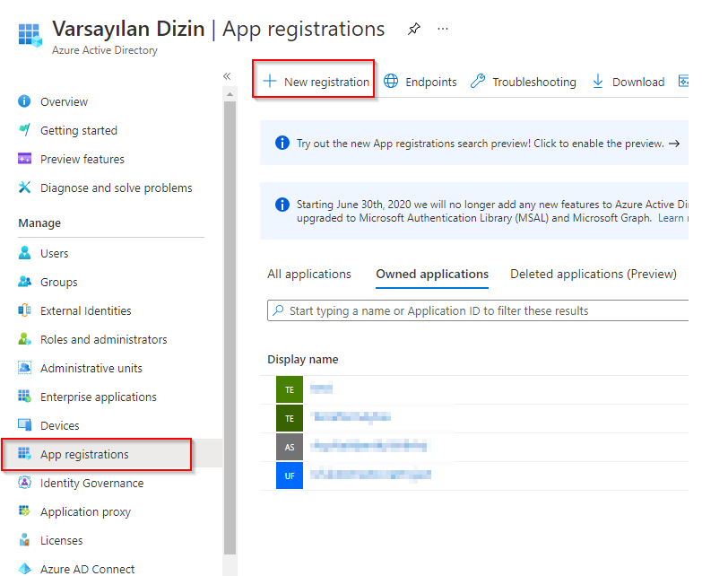
Task: Click the Enterprise applications icon
Action: coord(24,396)
